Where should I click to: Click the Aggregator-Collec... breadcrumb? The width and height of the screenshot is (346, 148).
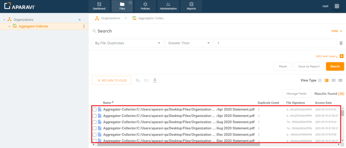tap(152, 18)
